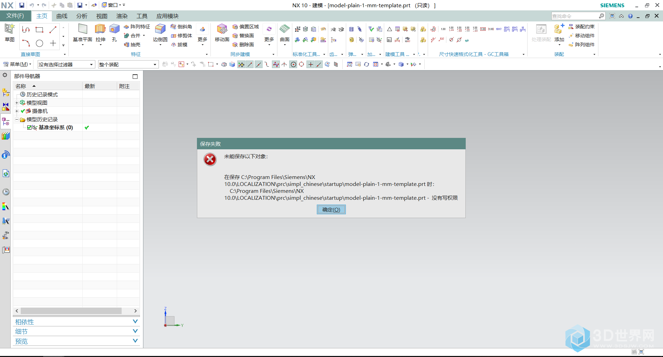Select the point sketch tool
The height and width of the screenshot is (357, 663).
tap(53, 43)
